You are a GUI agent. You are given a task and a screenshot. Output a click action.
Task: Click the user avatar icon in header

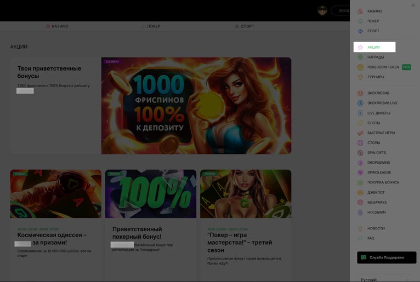point(322,10)
